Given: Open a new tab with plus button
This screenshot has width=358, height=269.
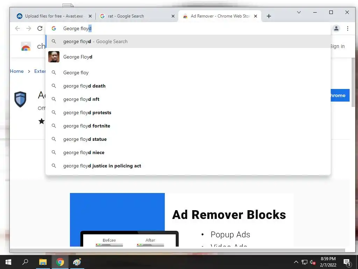Looking at the screenshot, I should (x=269, y=16).
